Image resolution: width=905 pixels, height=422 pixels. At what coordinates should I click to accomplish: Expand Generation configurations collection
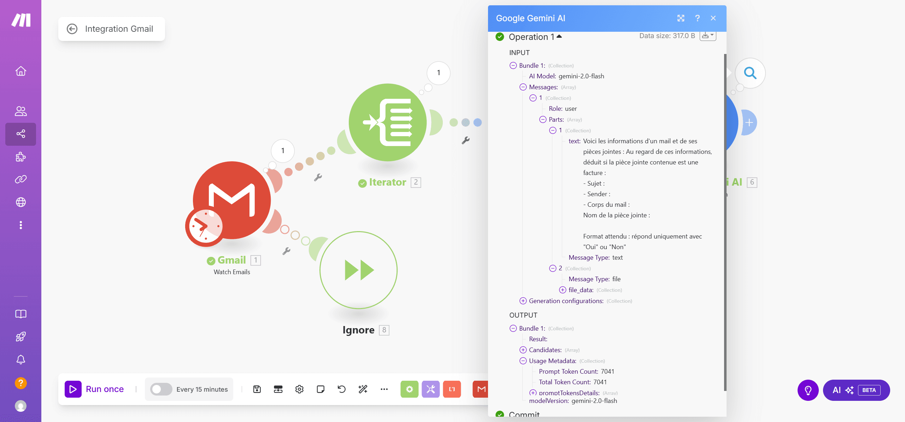tap(523, 301)
